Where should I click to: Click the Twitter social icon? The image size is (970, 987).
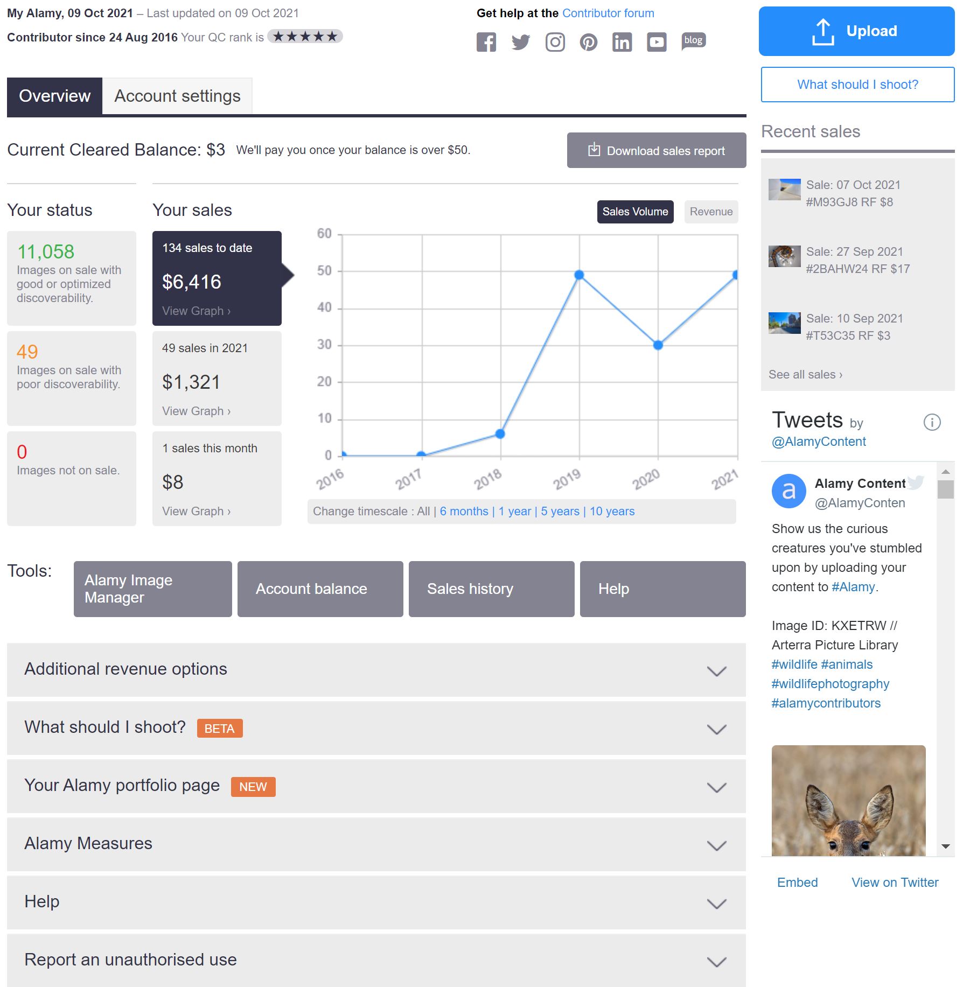click(521, 41)
